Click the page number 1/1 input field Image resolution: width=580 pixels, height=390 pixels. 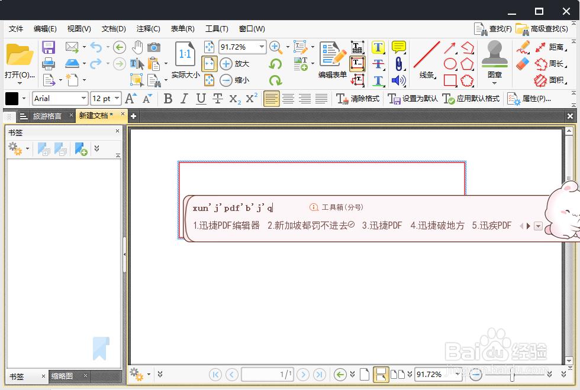[268, 375]
